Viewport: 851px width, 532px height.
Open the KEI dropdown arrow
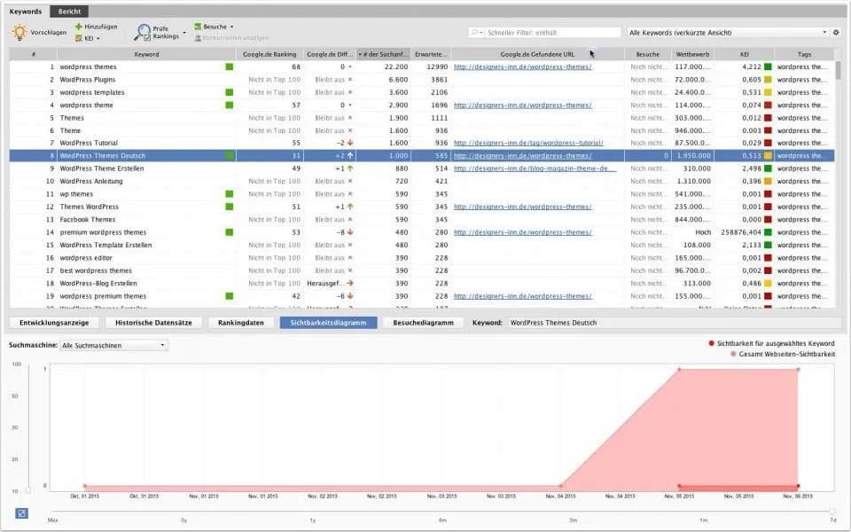(98, 37)
